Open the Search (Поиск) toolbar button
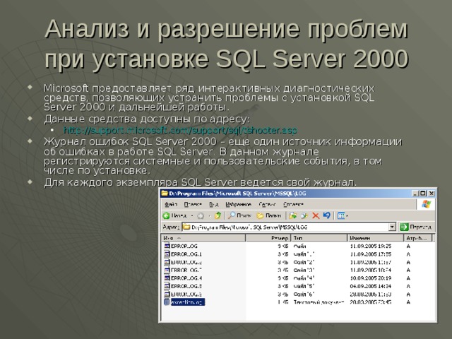This screenshot has width=452, height=339. (240, 215)
